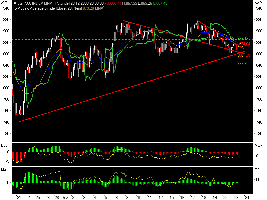
Task: Toggle the dashed 838.85 horizontal line
Action: (133, 65)
